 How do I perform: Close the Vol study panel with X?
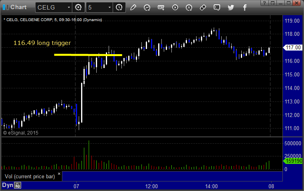point(59,173)
